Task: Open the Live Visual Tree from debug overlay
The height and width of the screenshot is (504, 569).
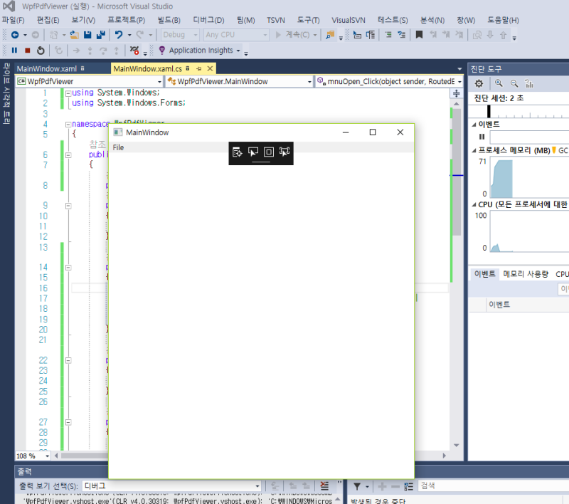Action: click(237, 152)
